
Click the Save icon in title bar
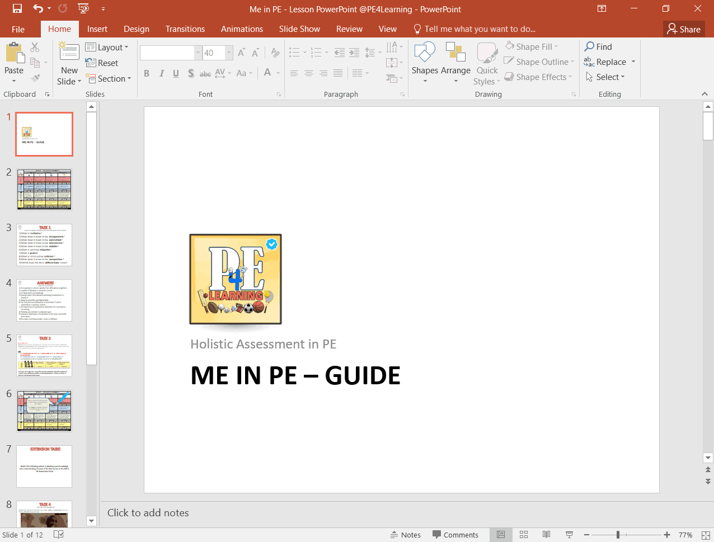[17, 9]
